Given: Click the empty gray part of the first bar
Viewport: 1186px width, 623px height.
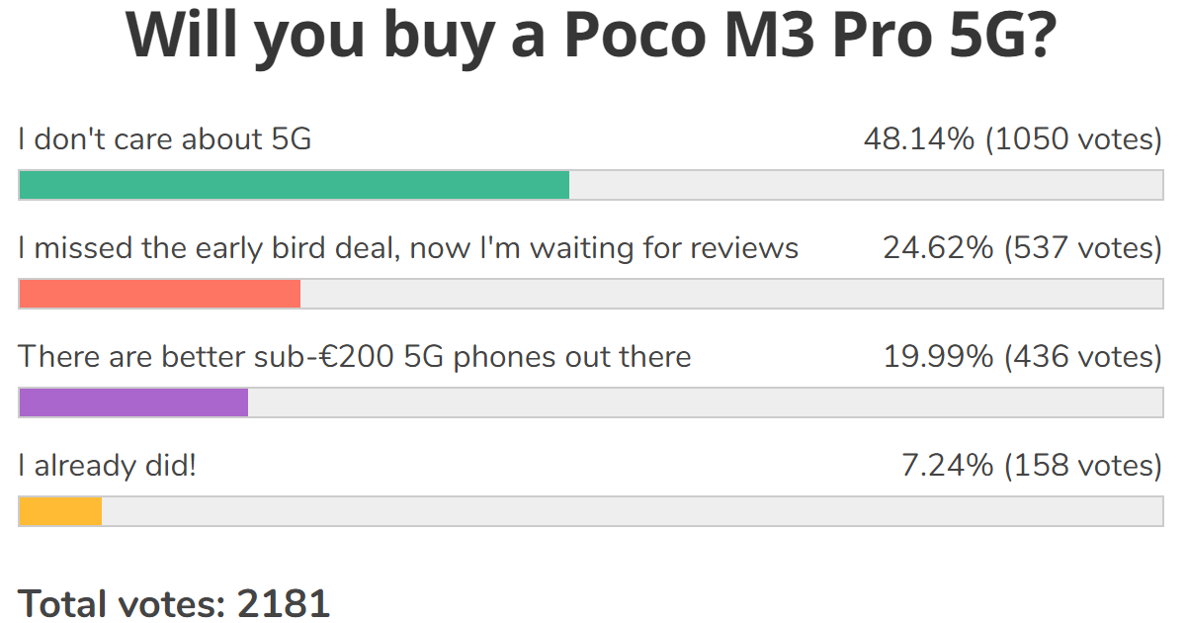Looking at the screenshot, I should (866, 185).
